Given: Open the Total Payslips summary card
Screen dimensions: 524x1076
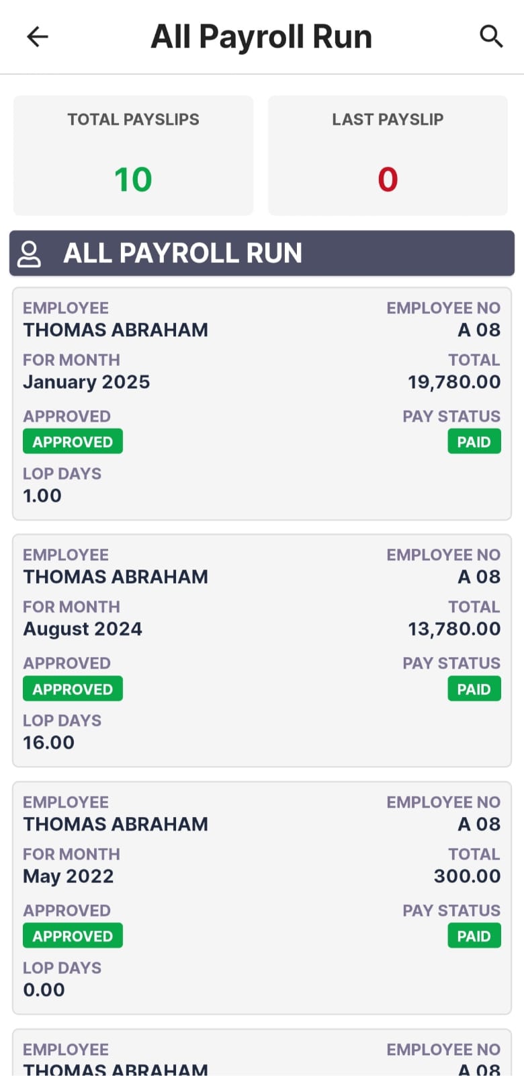Looking at the screenshot, I should 133,155.
